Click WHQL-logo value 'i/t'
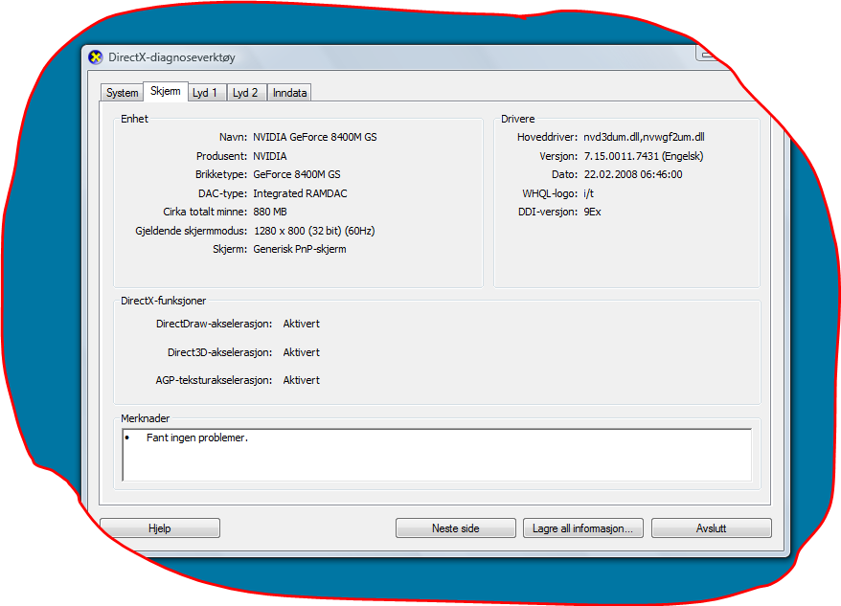The image size is (841, 606). 588,193
